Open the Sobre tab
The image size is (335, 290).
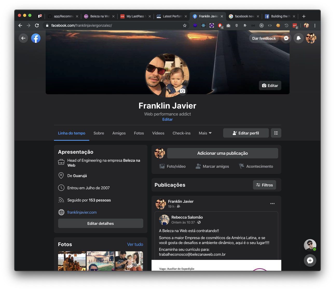[x=99, y=133]
